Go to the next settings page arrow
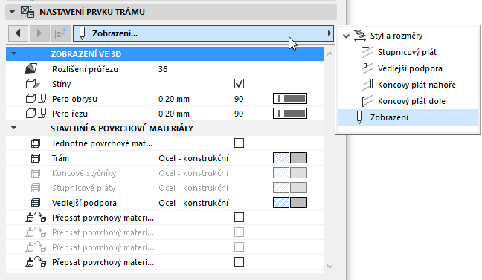The image size is (482, 280). pos(39,33)
